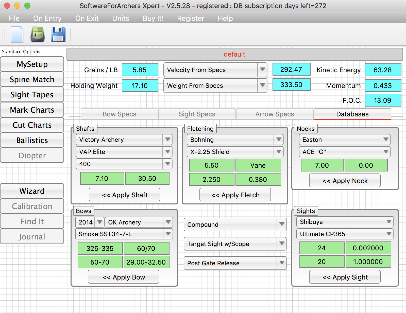
Task: Click the shaft value 7.10
Action: (x=102, y=178)
